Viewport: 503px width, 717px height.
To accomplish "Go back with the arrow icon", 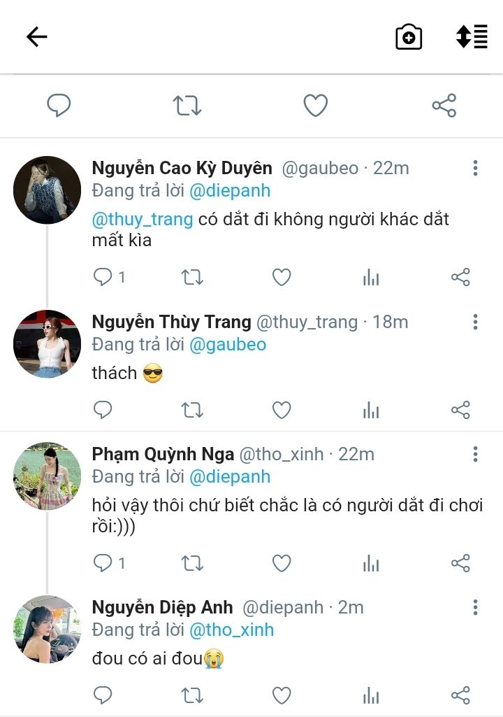I will click(x=36, y=37).
